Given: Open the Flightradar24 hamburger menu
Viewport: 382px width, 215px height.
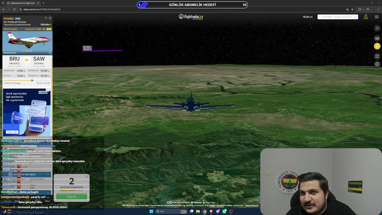Looking at the screenshot, I should (376, 17).
